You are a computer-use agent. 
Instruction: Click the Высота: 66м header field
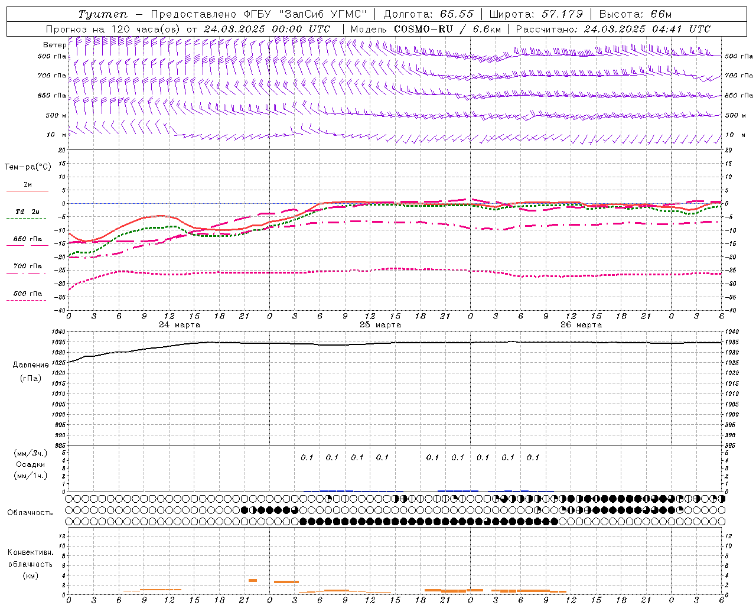[x=636, y=14]
